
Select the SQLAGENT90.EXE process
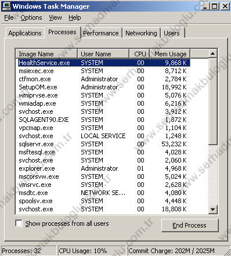(104, 120)
